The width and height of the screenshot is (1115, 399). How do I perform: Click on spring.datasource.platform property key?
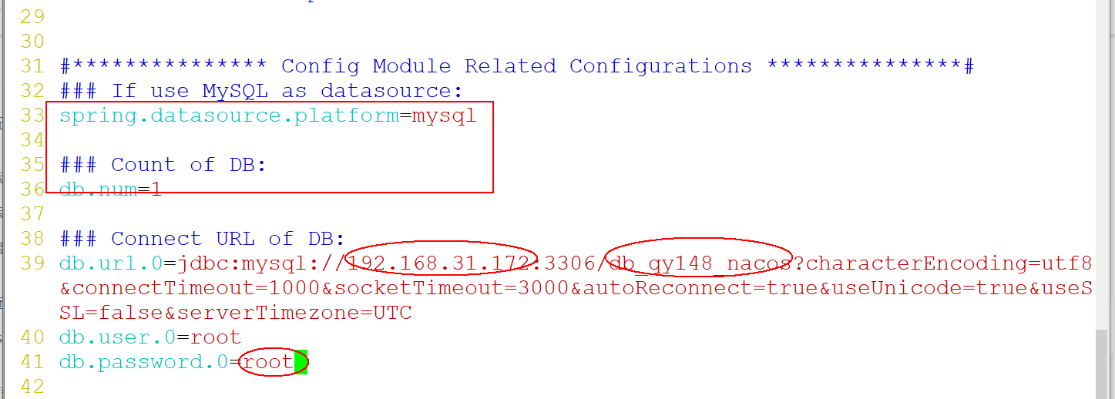[229, 116]
